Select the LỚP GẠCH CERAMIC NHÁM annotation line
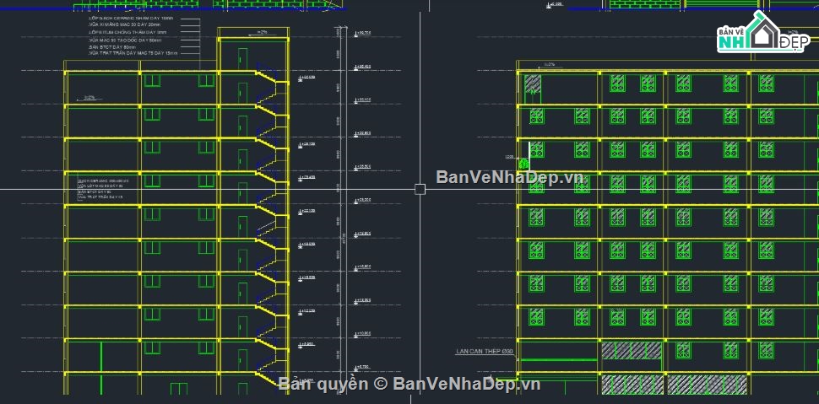 [131, 19]
